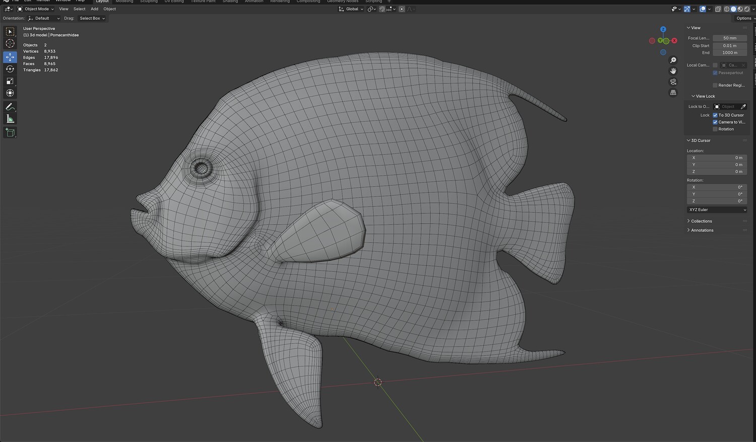Screen dimensions: 756x442
Task: Activate the 3D Cursor tool
Action: [x=10, y=44]
